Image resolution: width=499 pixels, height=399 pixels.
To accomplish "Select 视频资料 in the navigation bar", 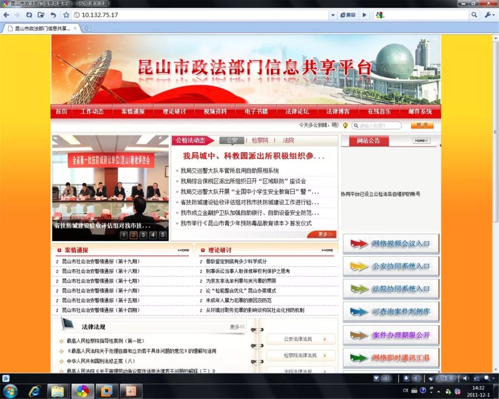I will (x=215, y=111).
